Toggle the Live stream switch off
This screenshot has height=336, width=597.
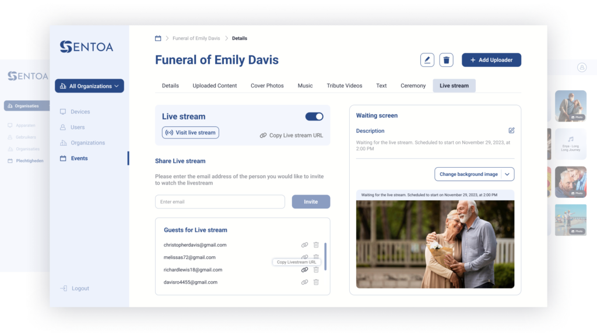pyautogui.click(x=314, y=116)
